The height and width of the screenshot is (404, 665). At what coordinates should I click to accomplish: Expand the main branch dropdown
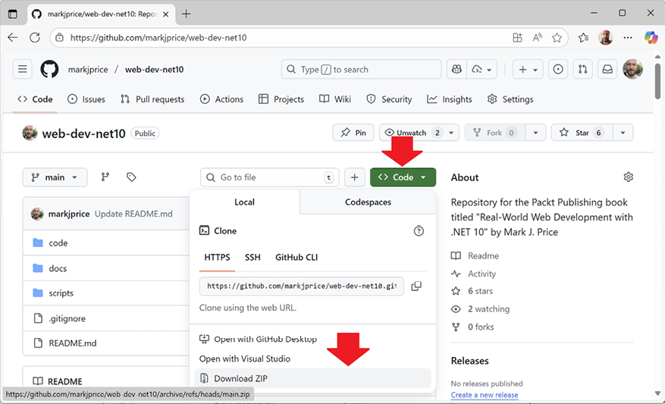tap(55, 177)
